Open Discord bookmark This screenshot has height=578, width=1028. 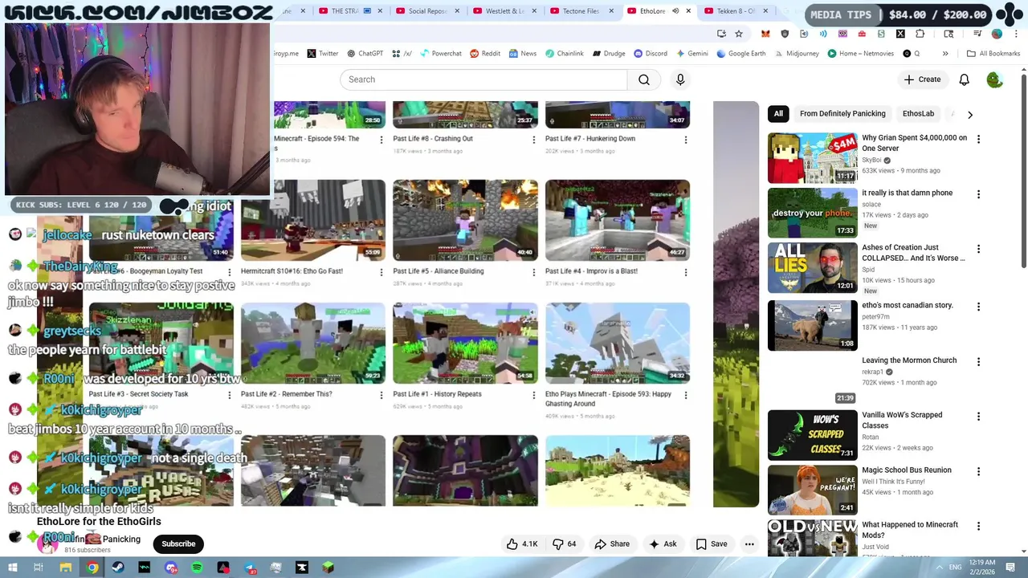pos(651,54)
